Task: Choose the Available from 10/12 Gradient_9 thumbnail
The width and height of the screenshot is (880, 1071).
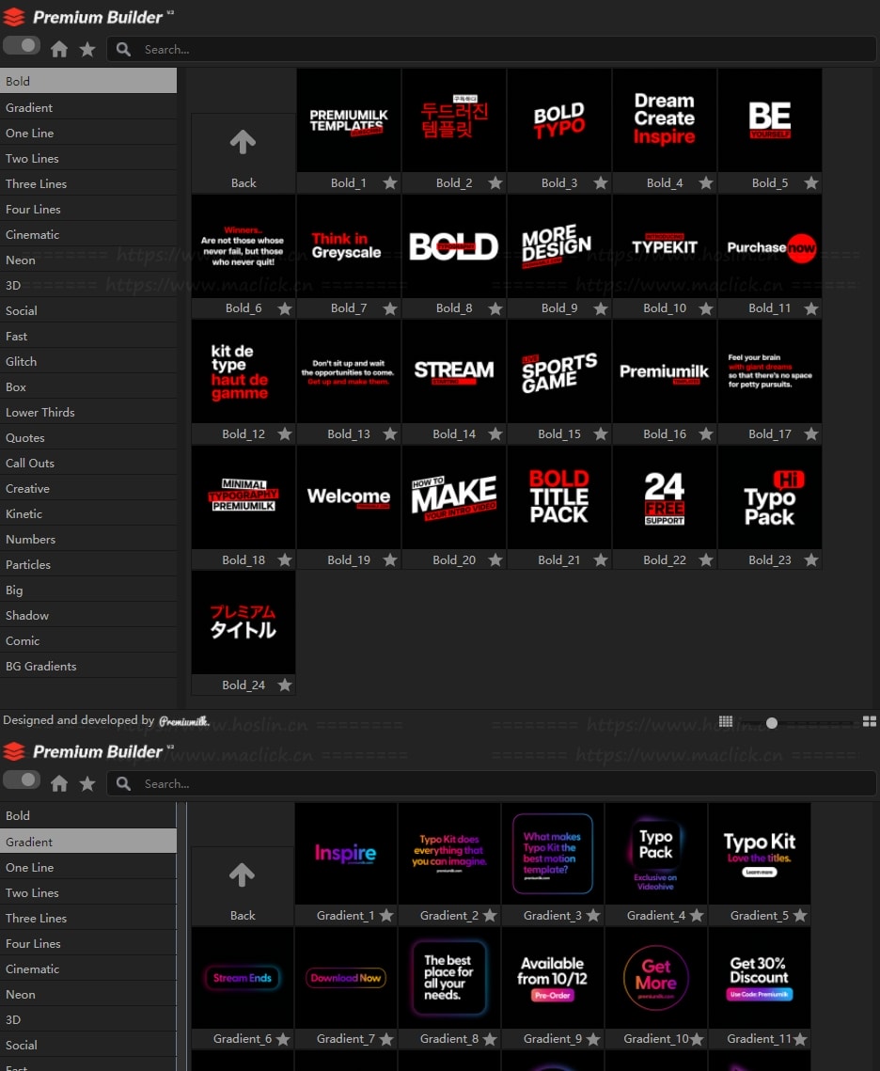Action: pos(552,977)
